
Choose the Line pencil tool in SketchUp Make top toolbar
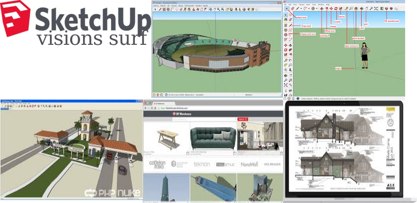pos(297,8)
